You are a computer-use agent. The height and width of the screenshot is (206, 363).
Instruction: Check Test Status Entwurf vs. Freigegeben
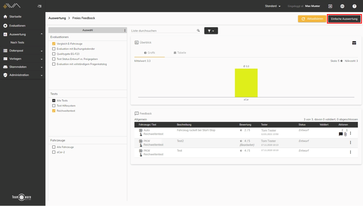click(x=54, y=59)
